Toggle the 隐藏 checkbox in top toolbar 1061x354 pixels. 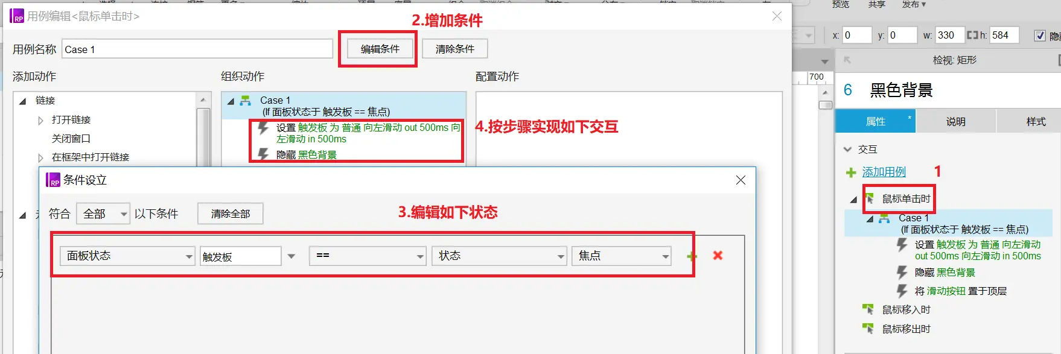(1040, 36)
